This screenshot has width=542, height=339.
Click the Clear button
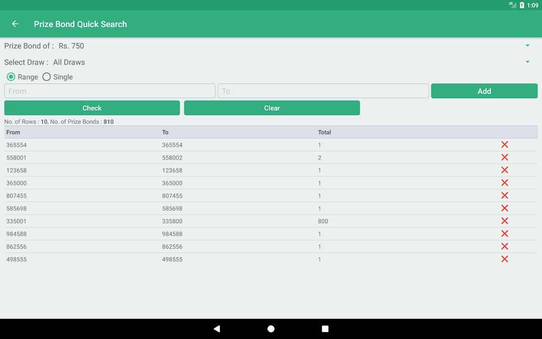(x=272, y=108)
